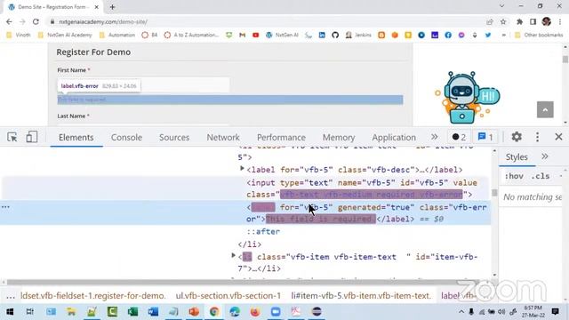569x320 pixels.
Task: Toggle the .cls class editor
Action: (541, 176)
